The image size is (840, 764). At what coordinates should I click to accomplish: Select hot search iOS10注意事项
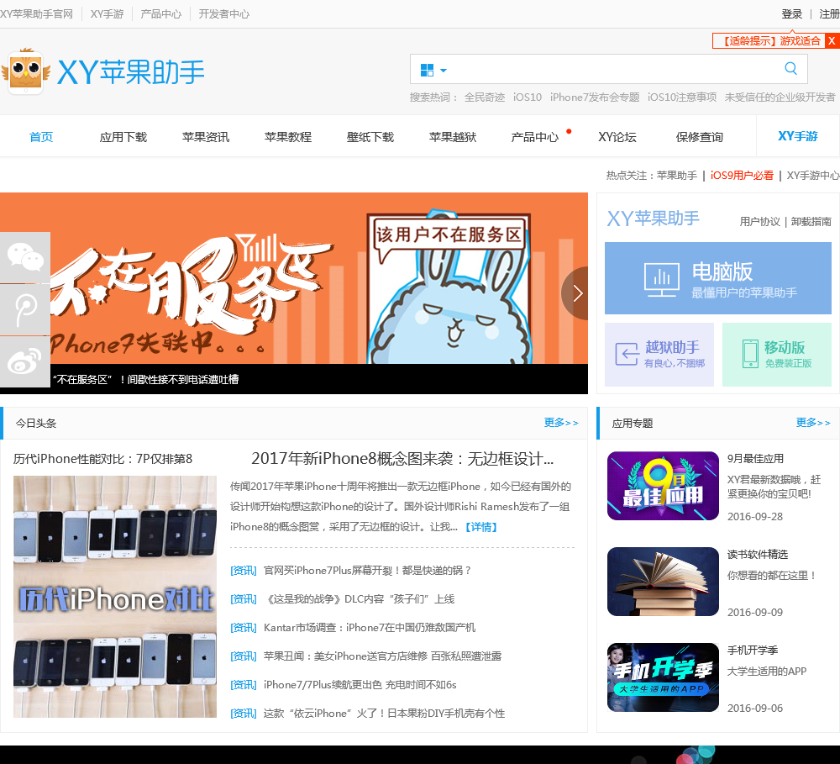pyautogui.click(x=682, y=97)
